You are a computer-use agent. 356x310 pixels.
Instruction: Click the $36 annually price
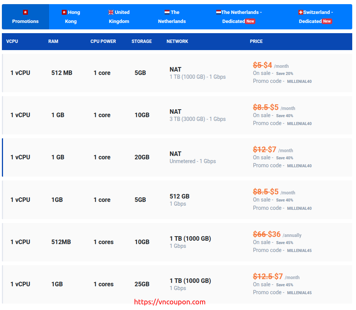pyautogui.click(x=274, y=234)
